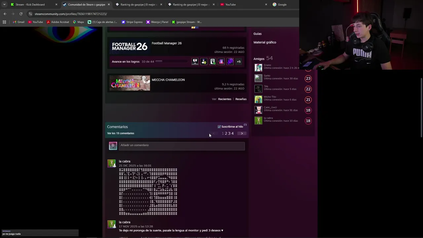Open the third Football Manager achievement icon
The image size is (423, 238).
tap(212, 61)
